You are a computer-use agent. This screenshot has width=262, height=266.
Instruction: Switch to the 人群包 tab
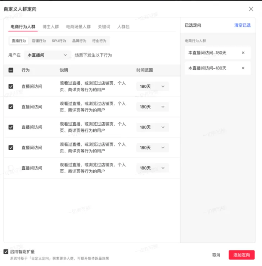tap(123, 27)
